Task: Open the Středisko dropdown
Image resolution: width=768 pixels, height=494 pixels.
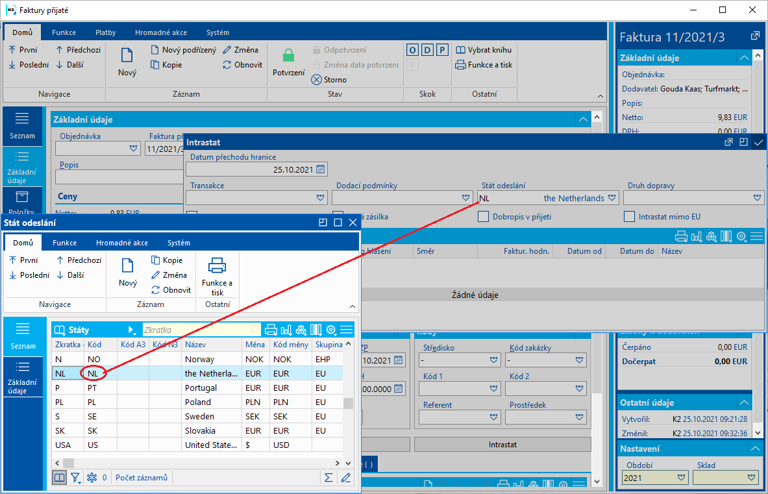Action: pyautogui.click(x=493, y=360)
